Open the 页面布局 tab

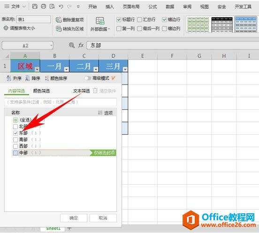coord(131,7)
